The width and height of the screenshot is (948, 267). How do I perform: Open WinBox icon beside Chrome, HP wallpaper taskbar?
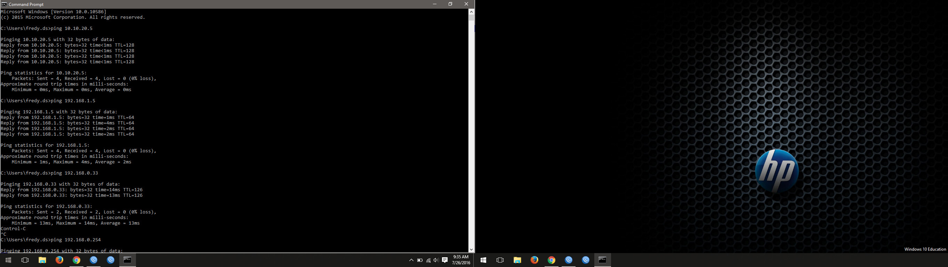coord(569,260)
